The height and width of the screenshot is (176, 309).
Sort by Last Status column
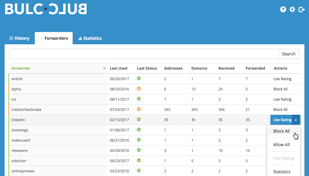pos(147,68)
